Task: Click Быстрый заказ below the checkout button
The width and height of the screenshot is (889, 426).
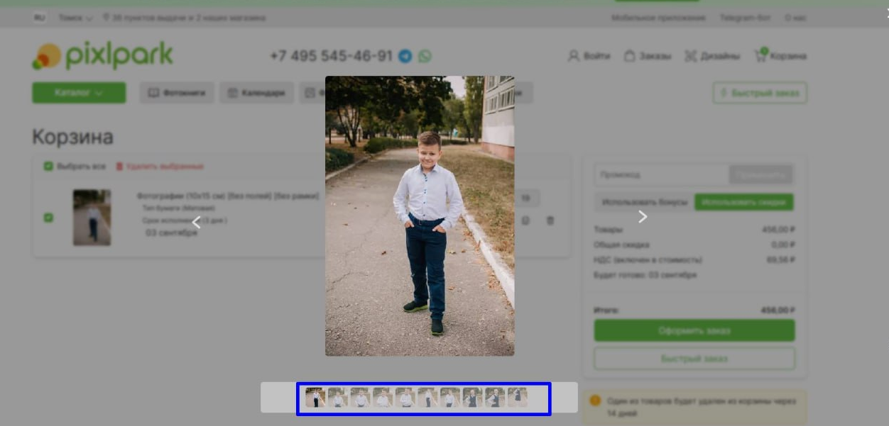Action: 694,359
